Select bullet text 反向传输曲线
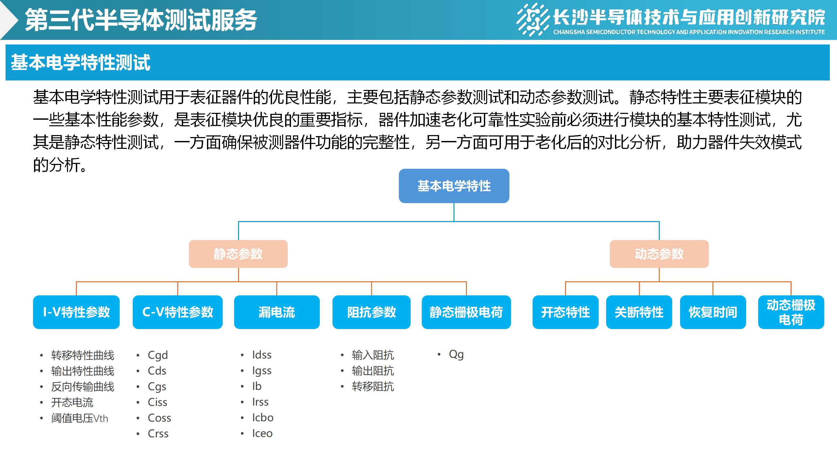The image size is (837, 471). point(83,386)
